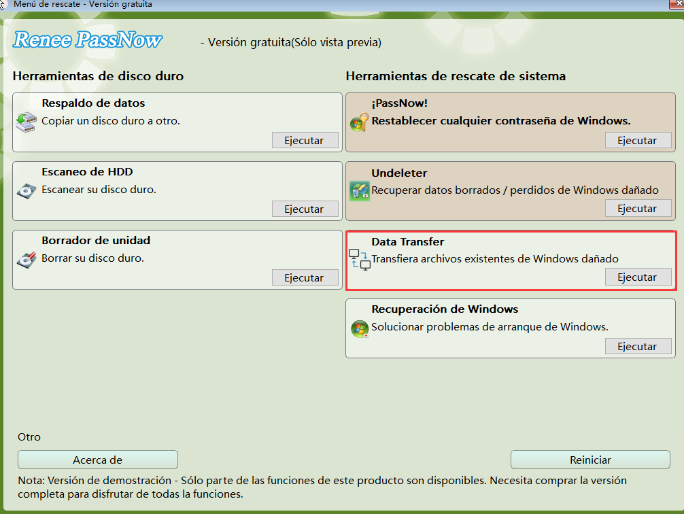This screenshot has height=514, width=684.
Task: Click 'Herramientas de disco duro' section title
Action: coord(98,76)
